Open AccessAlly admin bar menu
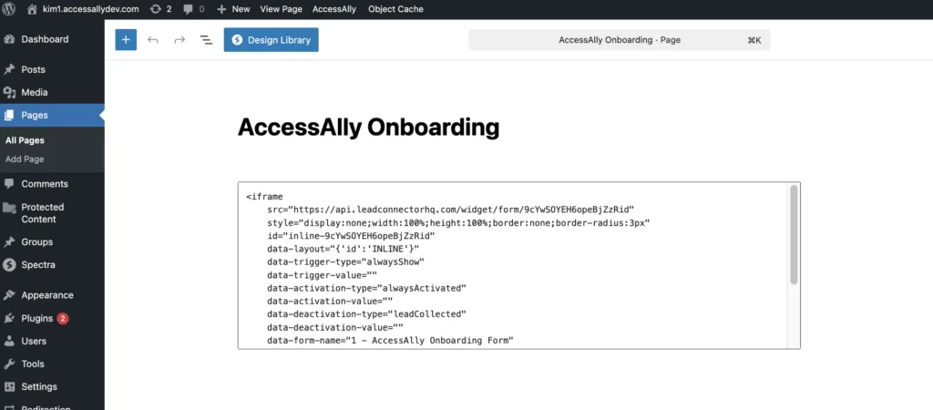The height and width of the screenshot is (410, 933). tap(334, 8)
